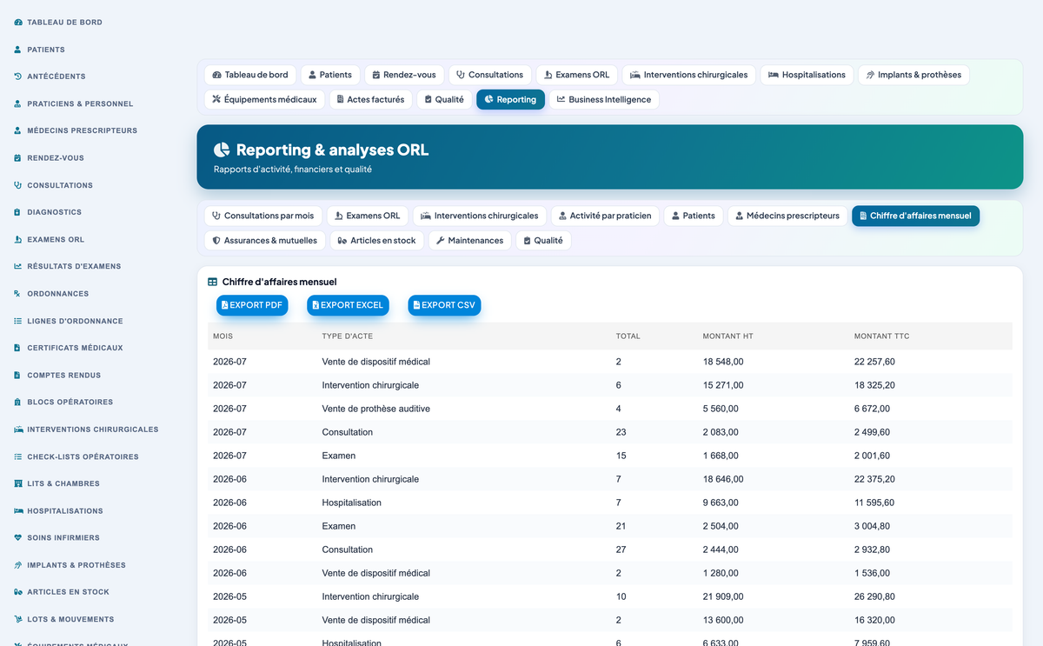Switch to the Qualité top navigation tab
Viewport: 1043px width, 646px height.
[x=443, y=100]
